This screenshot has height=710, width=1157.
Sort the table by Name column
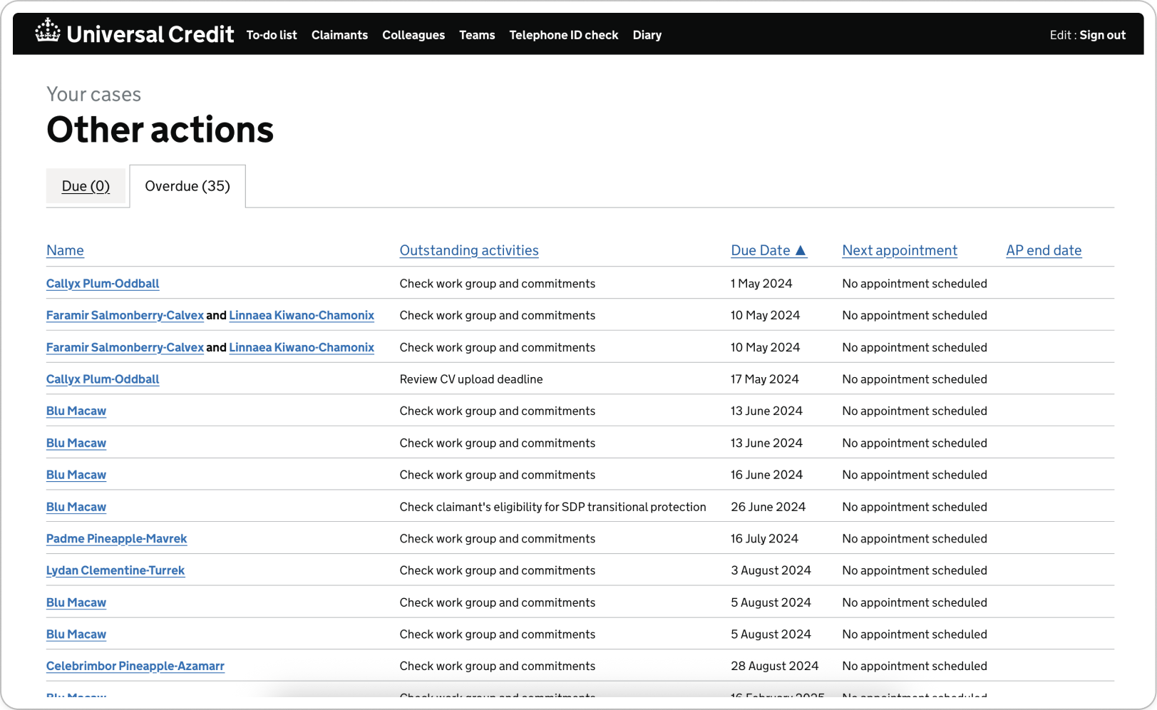(x=65, y=250)
